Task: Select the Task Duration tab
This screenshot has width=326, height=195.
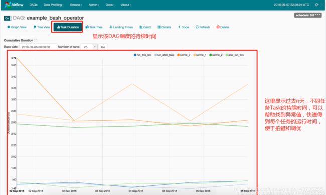Action: pos(68,27)
